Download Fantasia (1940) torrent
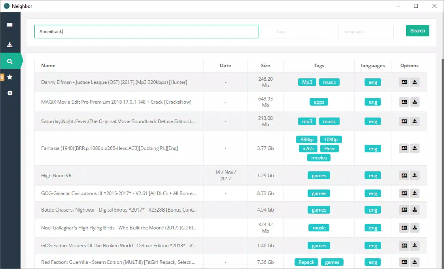The height and width of the screenshot is (269, 444). pos(415,148)
